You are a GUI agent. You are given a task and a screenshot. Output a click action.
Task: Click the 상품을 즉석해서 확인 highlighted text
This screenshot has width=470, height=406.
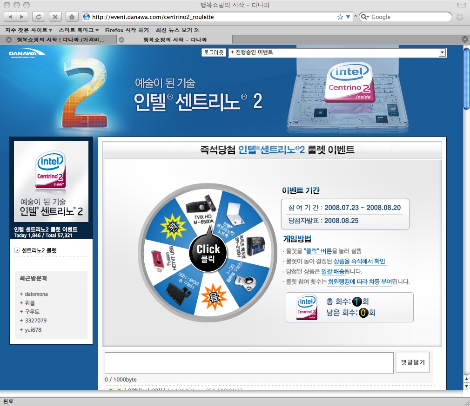(x=359, y=261)
